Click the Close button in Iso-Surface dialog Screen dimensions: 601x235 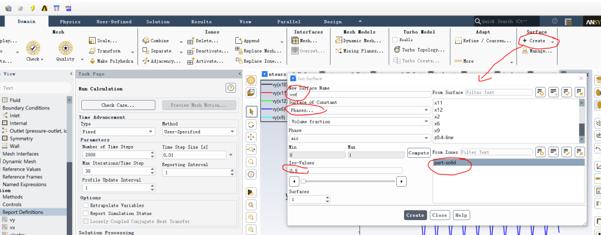pyautogui.click(x=440, y=215)
